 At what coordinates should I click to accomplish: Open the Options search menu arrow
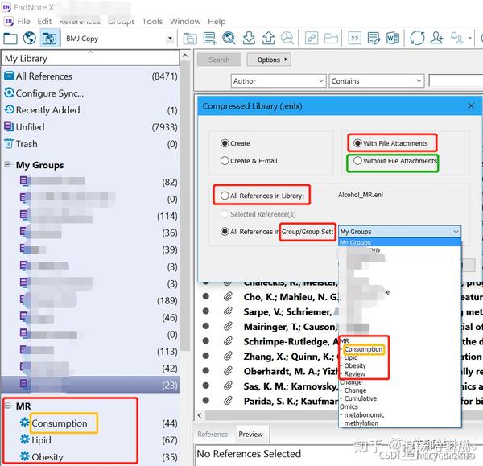click(x=286, y=59)
